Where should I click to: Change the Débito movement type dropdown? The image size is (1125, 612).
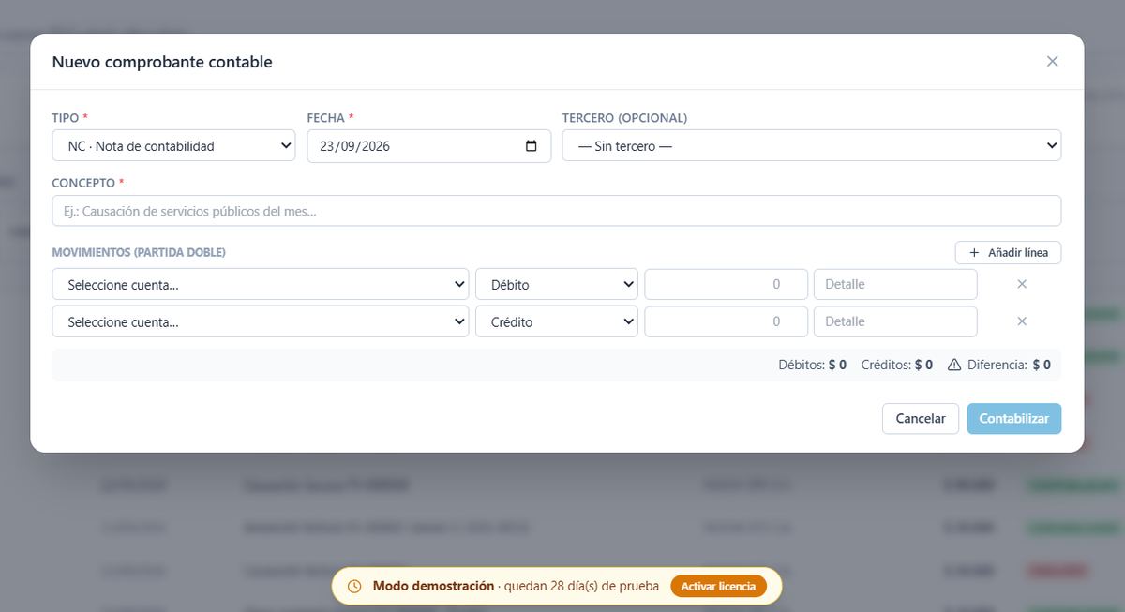[557, 284]
